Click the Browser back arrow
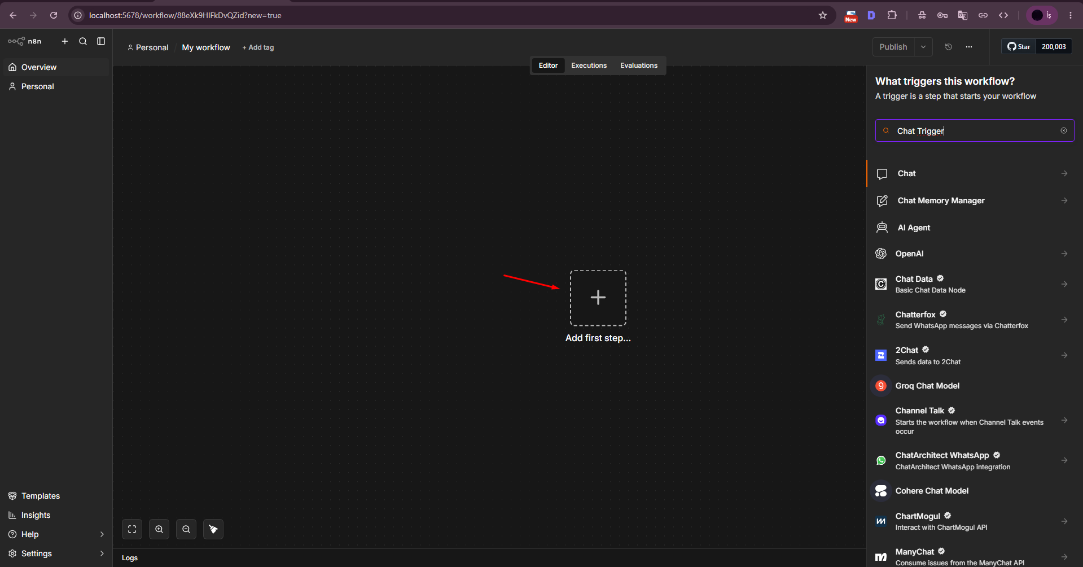The width and height of the screenshot is (1083, 567). tap(13, 15)
